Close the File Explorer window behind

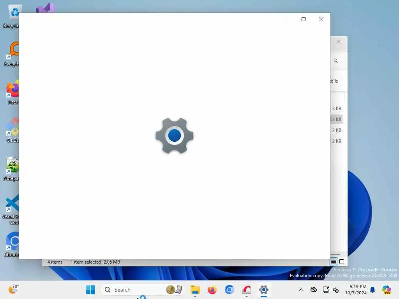click(x=339, y=42)
